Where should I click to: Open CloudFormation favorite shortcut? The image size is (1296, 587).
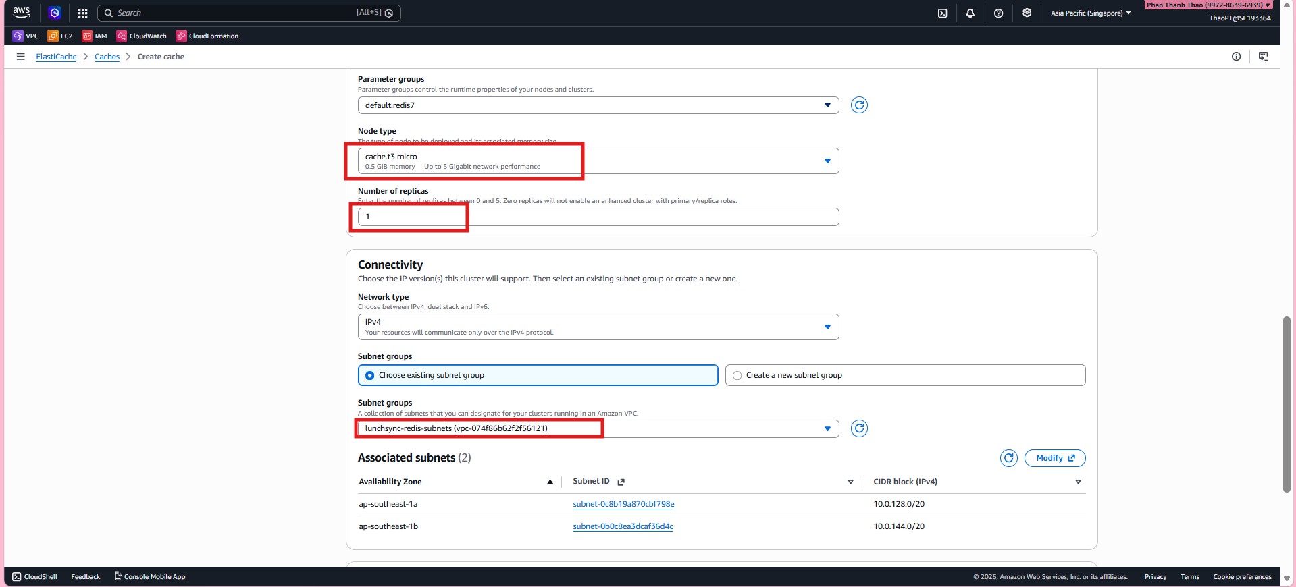(207, 36)
